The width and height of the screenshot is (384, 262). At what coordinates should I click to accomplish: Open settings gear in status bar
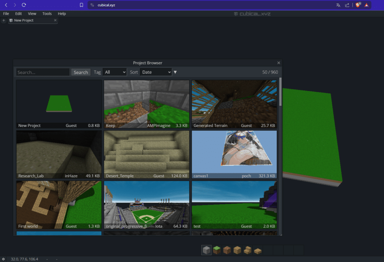pyautogui.click(x=3, y=259)
